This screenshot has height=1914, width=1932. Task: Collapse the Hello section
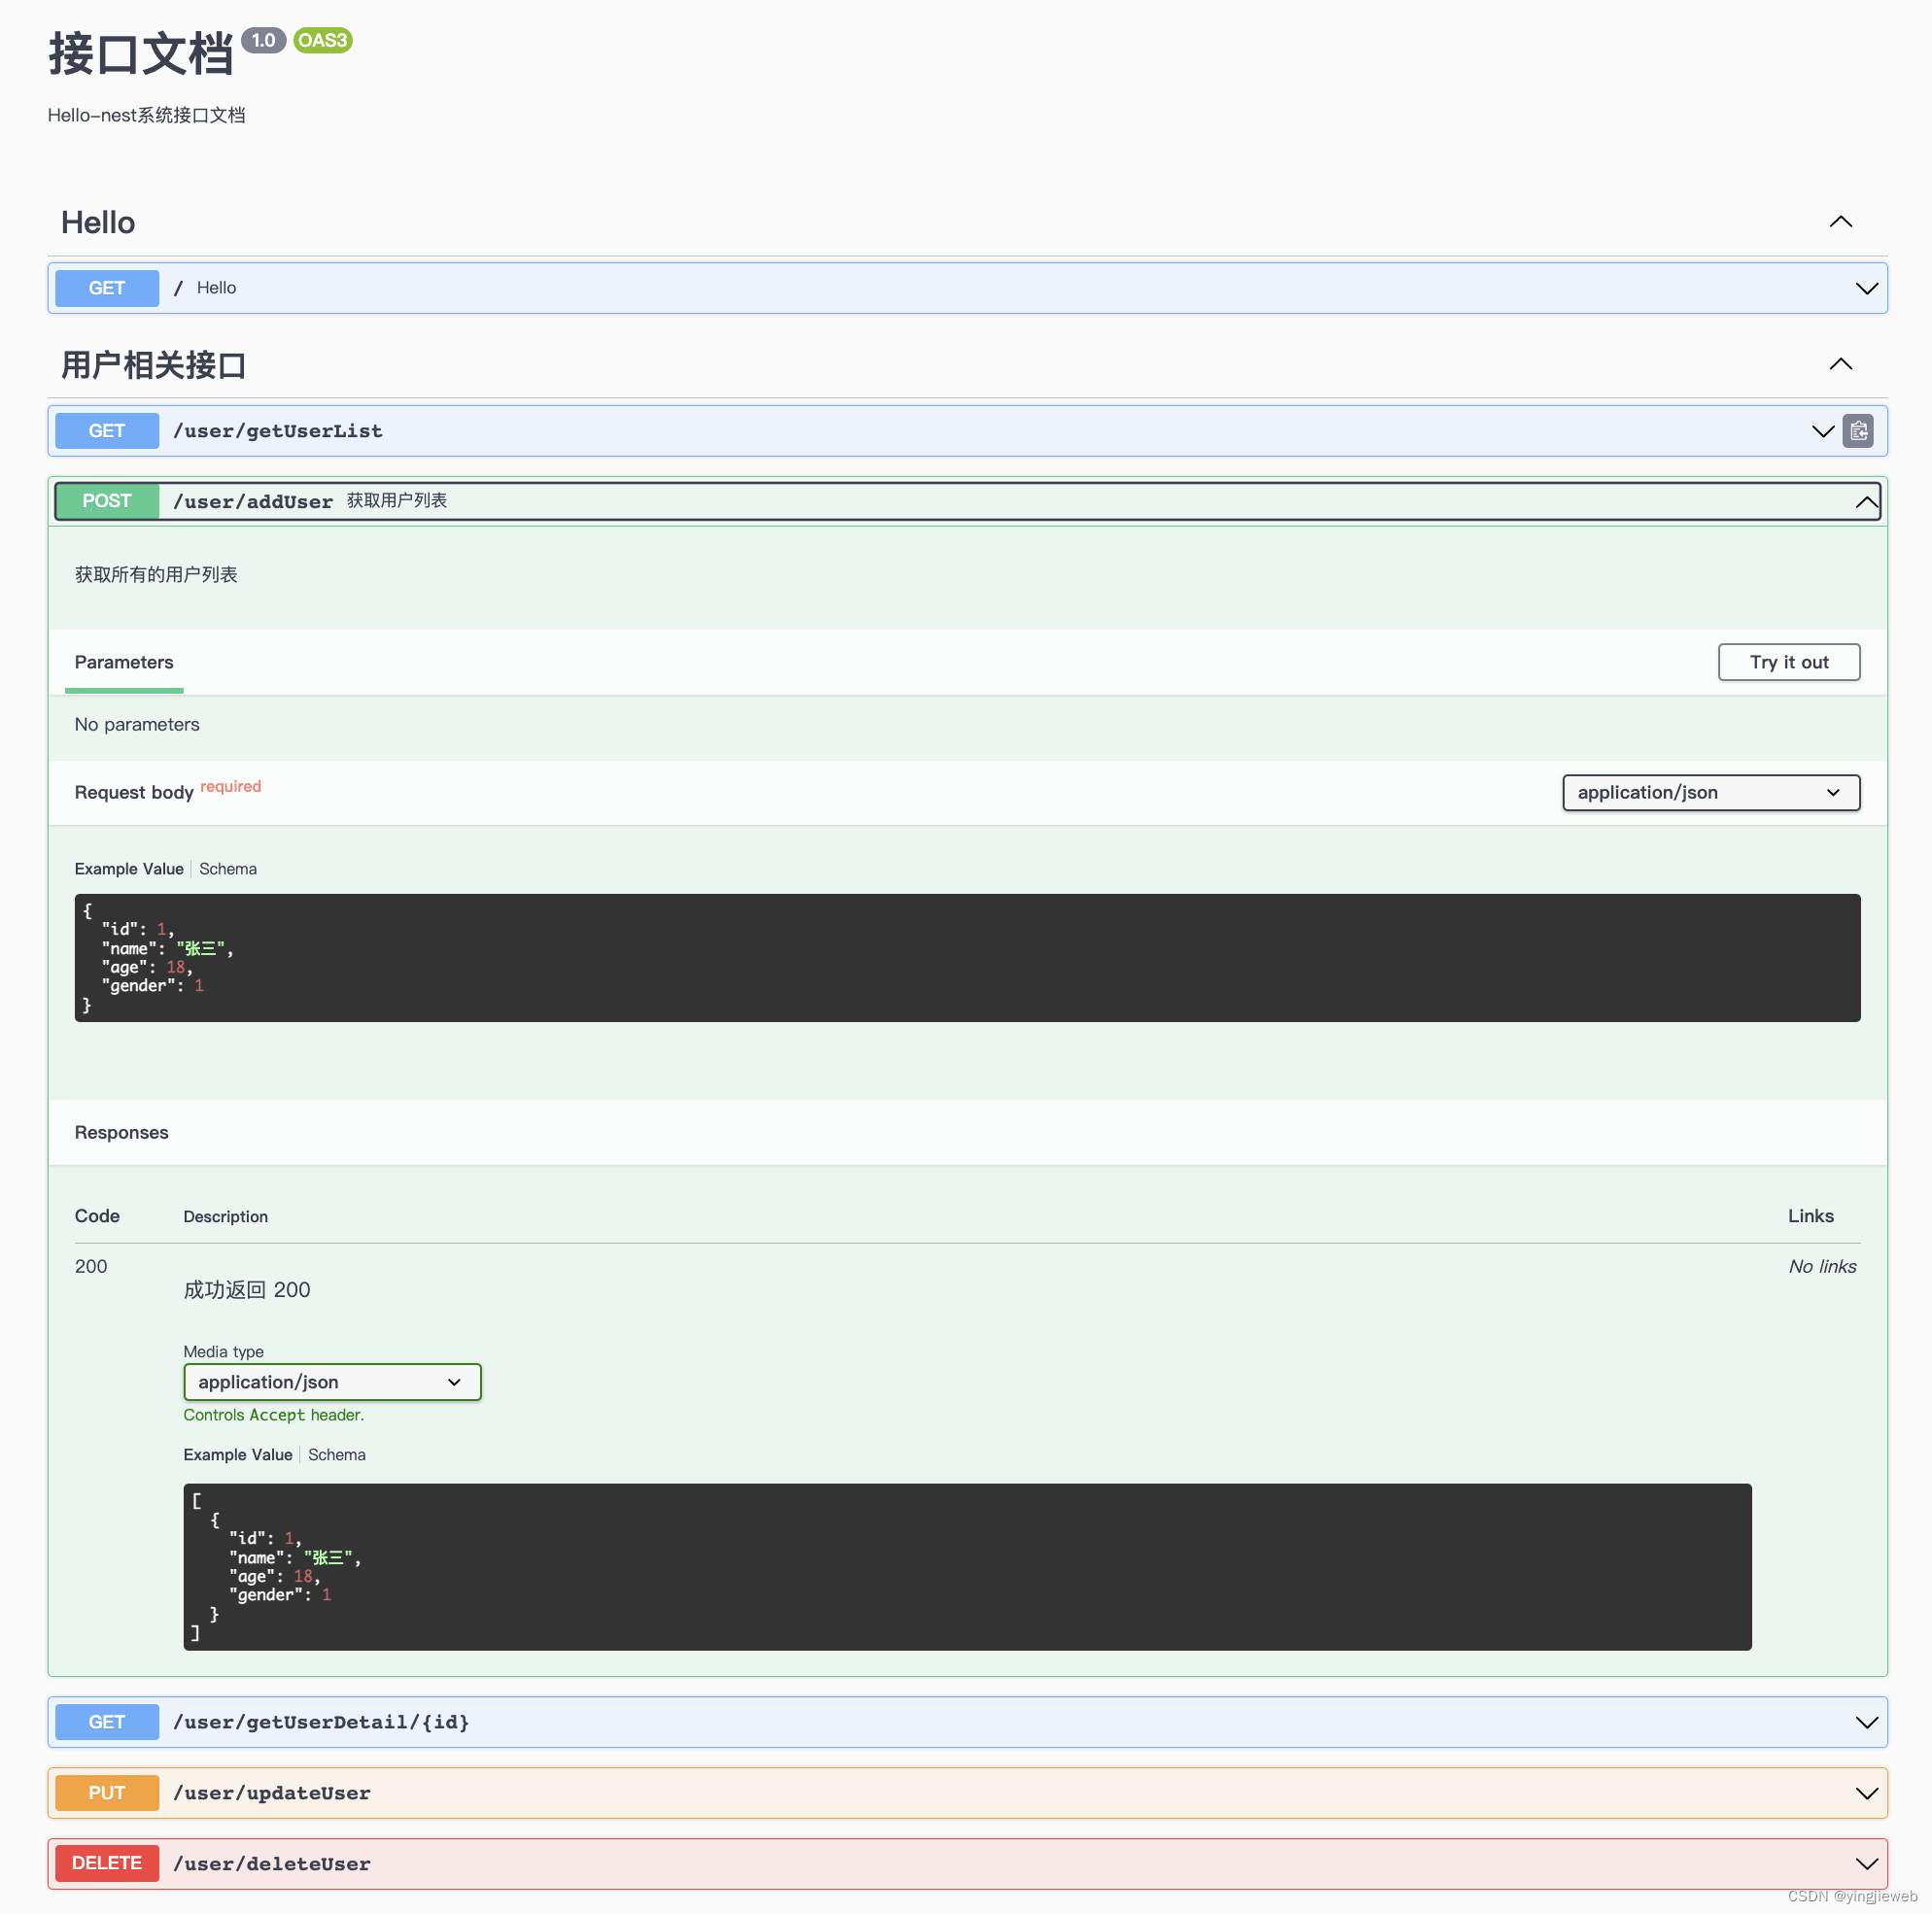[x=1843, y=221]
